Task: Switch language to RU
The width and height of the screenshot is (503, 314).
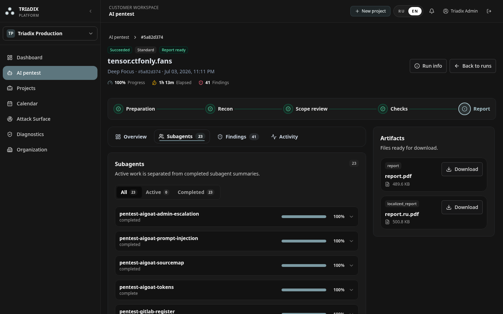Action: click(x=401, y=11)
